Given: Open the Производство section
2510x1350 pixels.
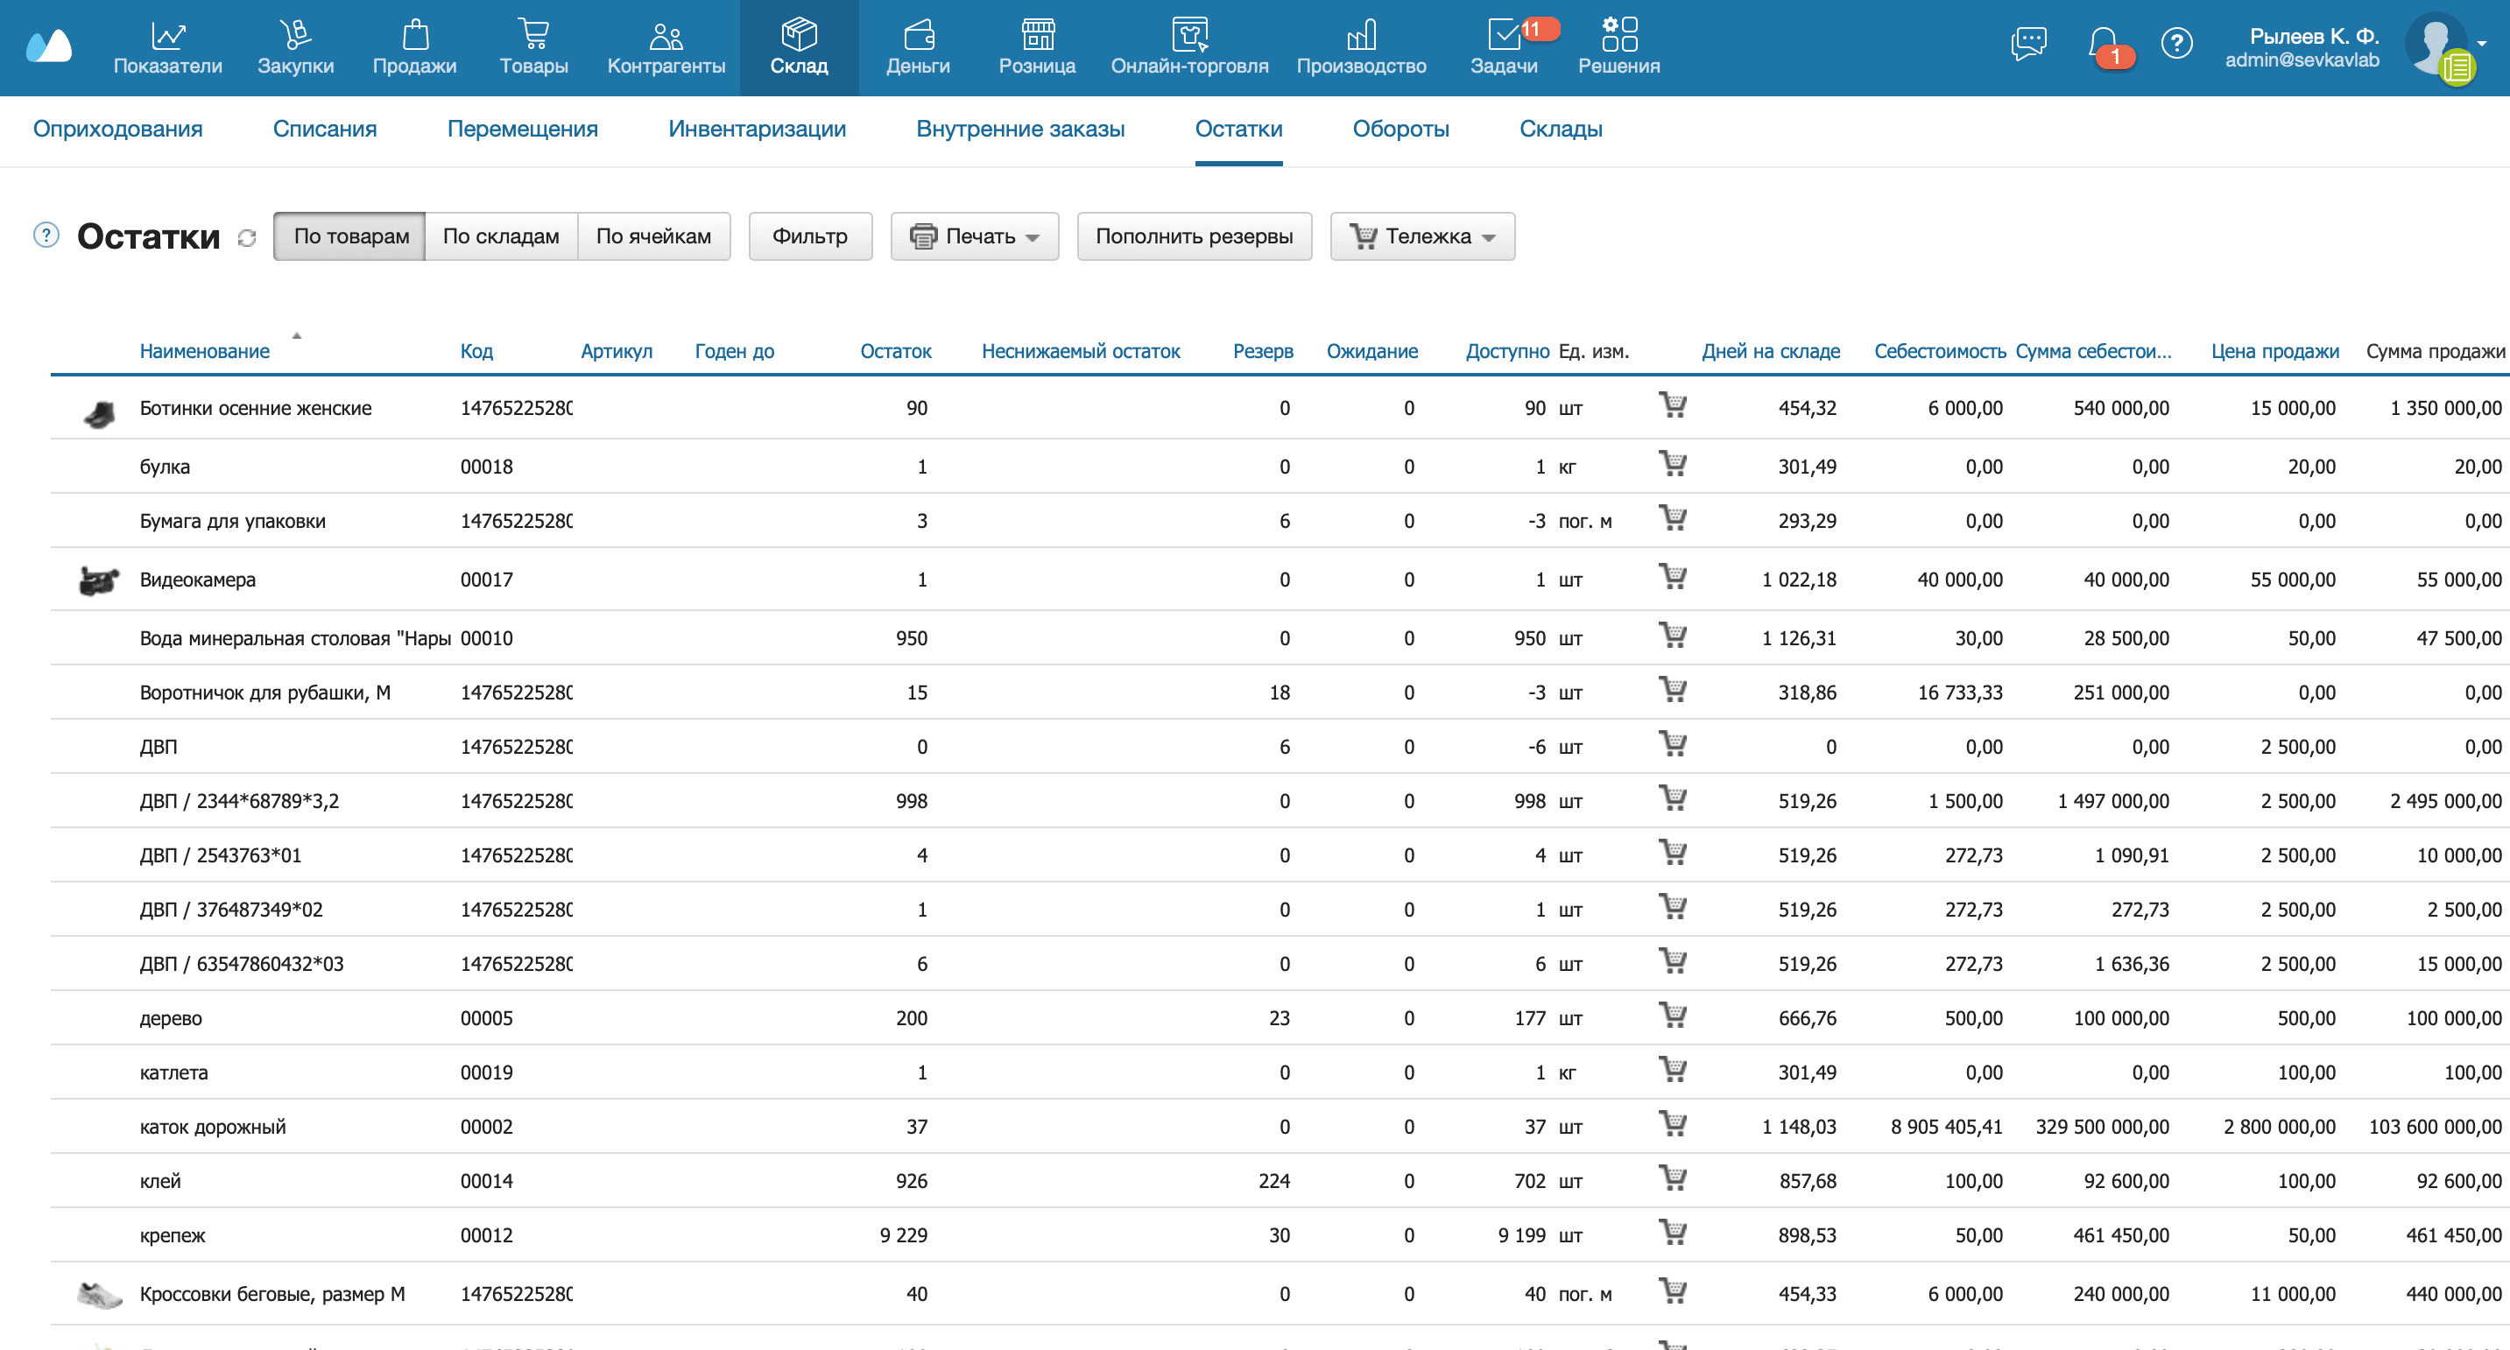Looking at the screenshot, I should tap(1361, 48).
